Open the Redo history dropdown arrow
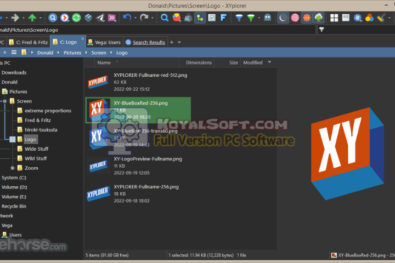The image size is (395, 263). (152, 18)
